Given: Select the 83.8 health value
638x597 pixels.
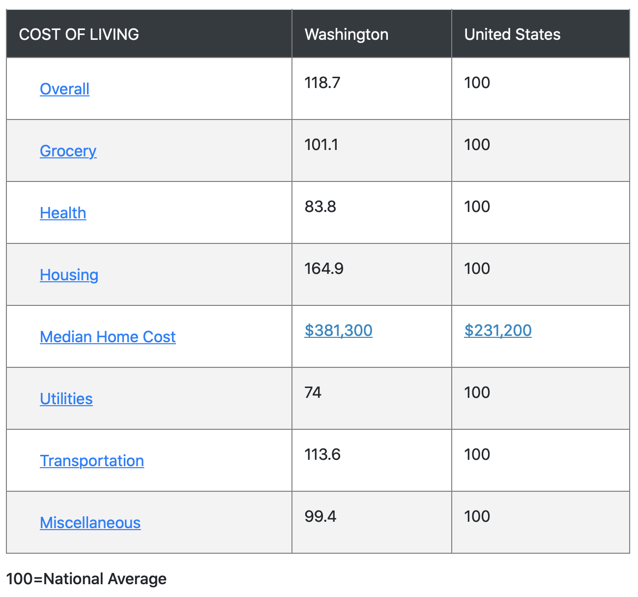Looking at the screenshot, I should (x=320, y=207).
